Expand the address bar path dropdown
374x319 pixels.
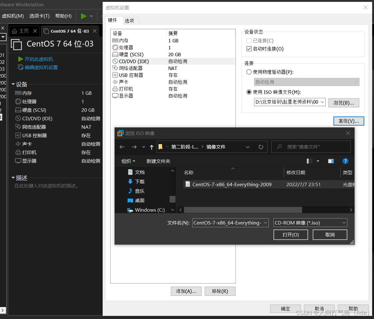click(x=248, y=147)
